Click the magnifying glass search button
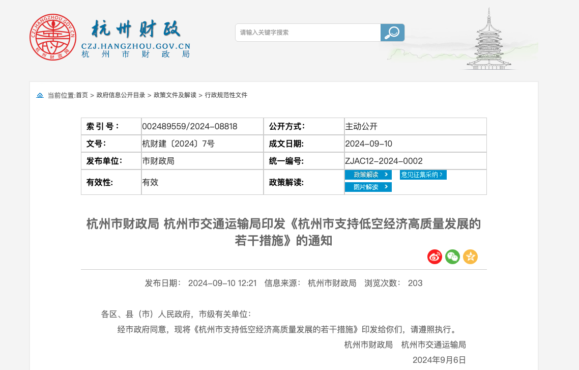This screenshot has height=370, width=579. coord(392,33)
